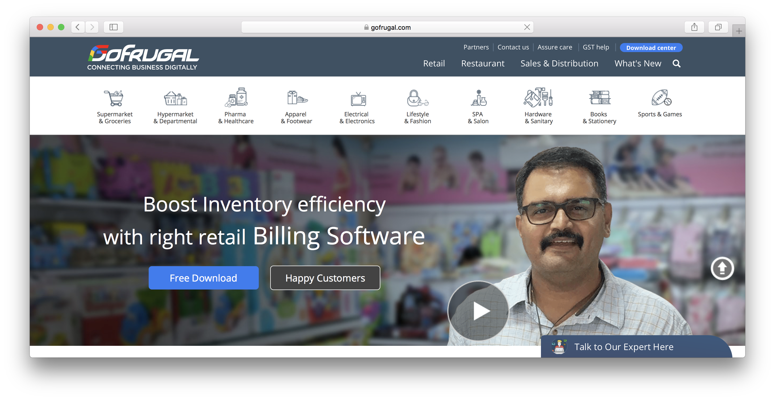Click the search magnifier icon in the navbar

point(676,63)
